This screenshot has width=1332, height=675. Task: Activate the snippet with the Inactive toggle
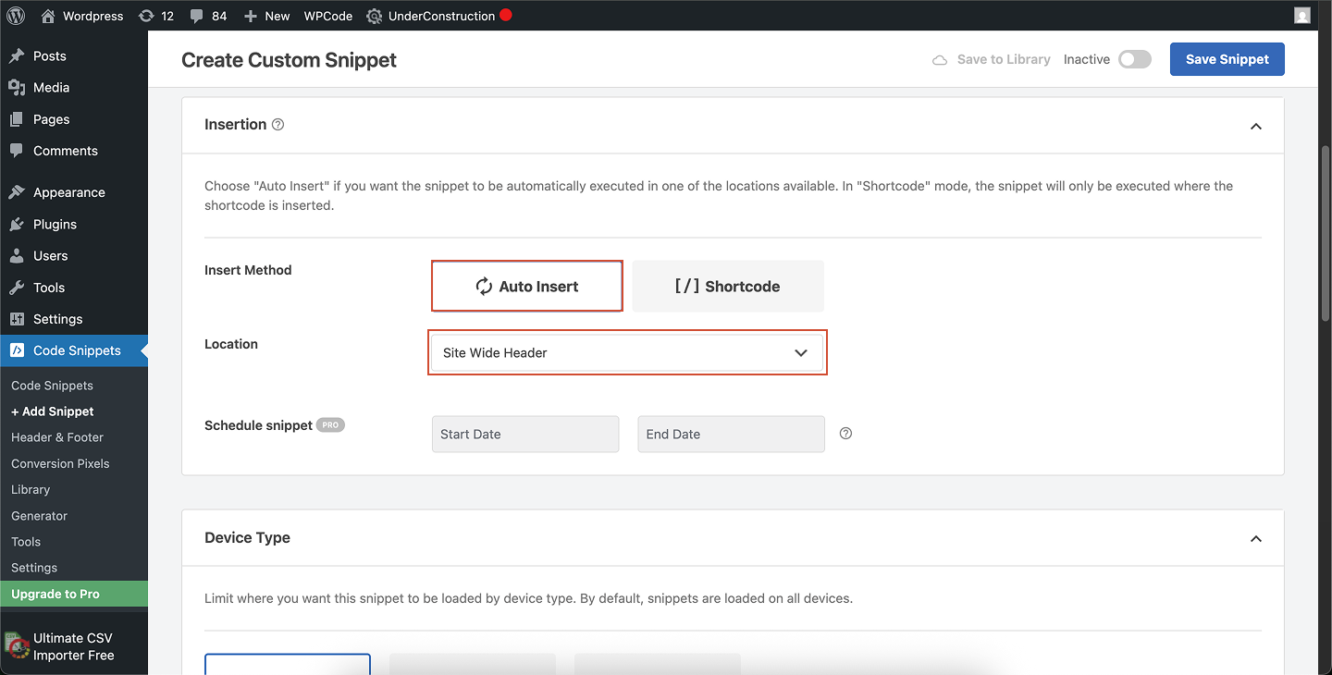coord(1134,58)
